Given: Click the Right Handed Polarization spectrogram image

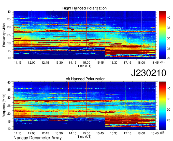Looking at the screenshot, I should (84, 35).
